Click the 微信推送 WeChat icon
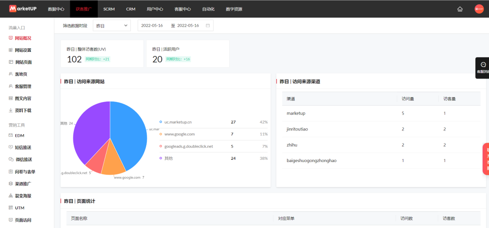Viewport: 489px width, 228px height. point(10,159)
